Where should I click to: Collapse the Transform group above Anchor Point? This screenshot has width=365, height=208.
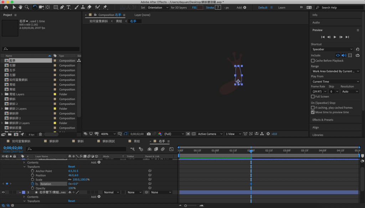coord(25,167)
